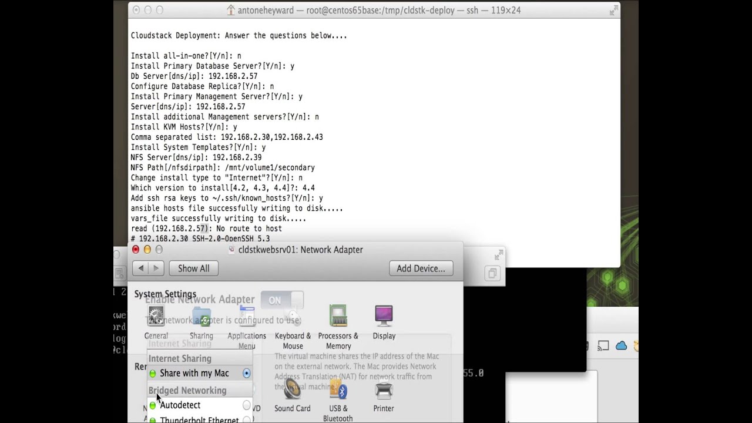Click the 'vars_file successfully writing to disk' line
This screenshot has height=423, width=752.
(219, 219)
